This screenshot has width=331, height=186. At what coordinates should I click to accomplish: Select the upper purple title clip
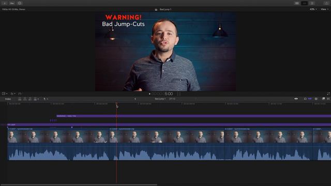coord(193,116)
